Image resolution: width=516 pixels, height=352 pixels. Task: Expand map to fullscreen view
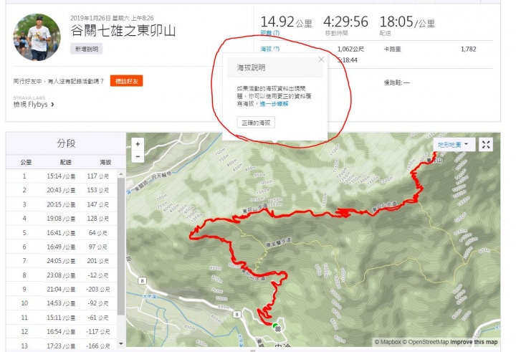[x=486, y=145]
